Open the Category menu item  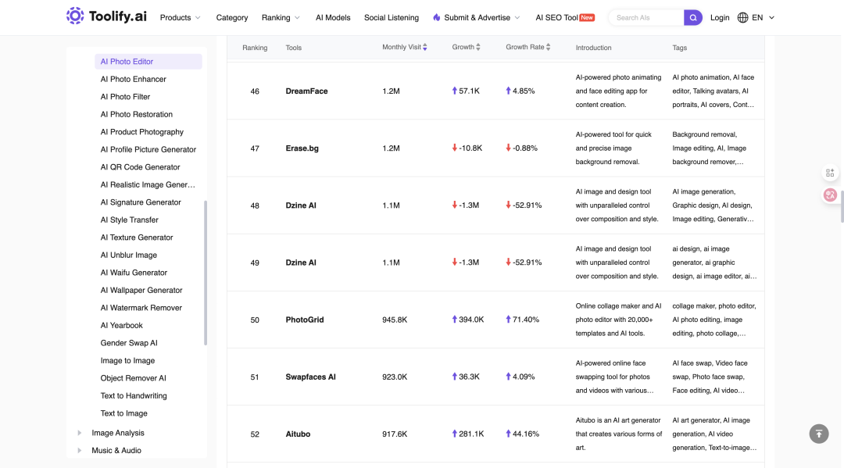pos(232,18)
